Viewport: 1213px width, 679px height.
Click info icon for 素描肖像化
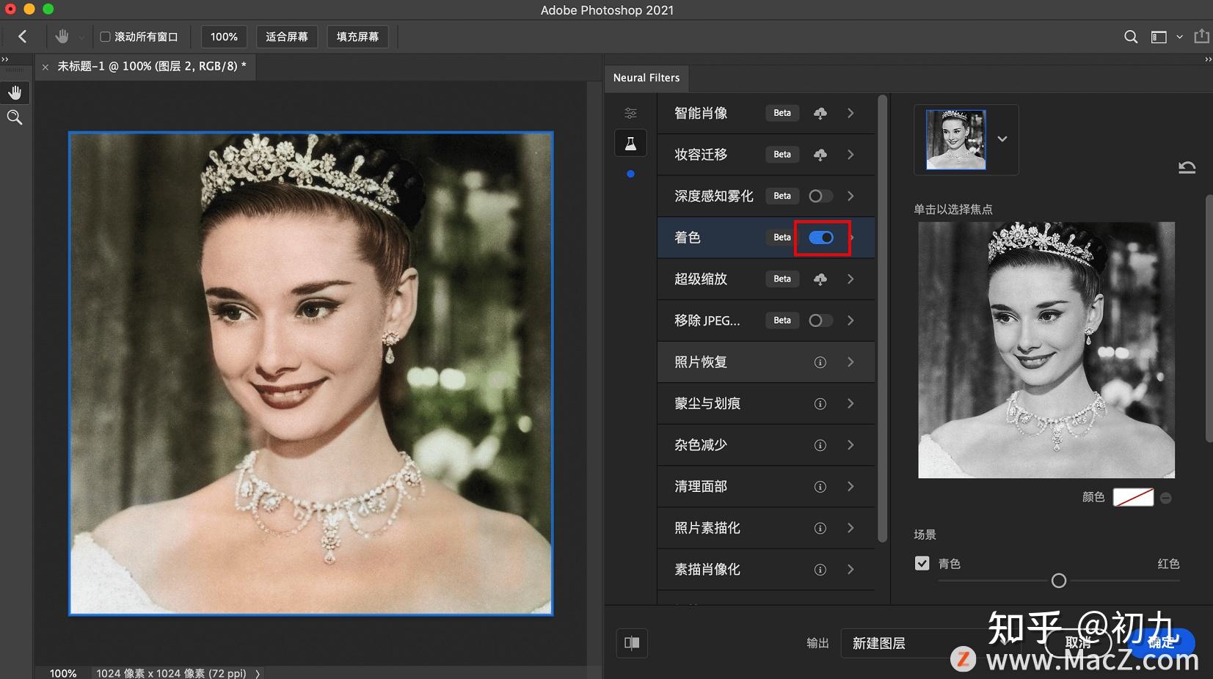(820, 570)
